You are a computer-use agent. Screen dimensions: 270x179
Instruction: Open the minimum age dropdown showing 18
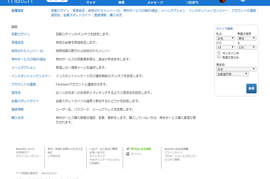225,47
